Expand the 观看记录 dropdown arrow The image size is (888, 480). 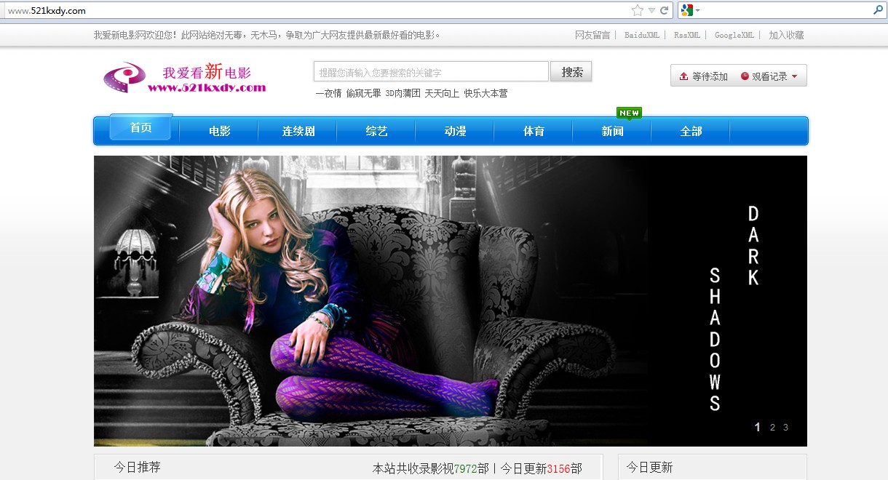click(794, 76)
